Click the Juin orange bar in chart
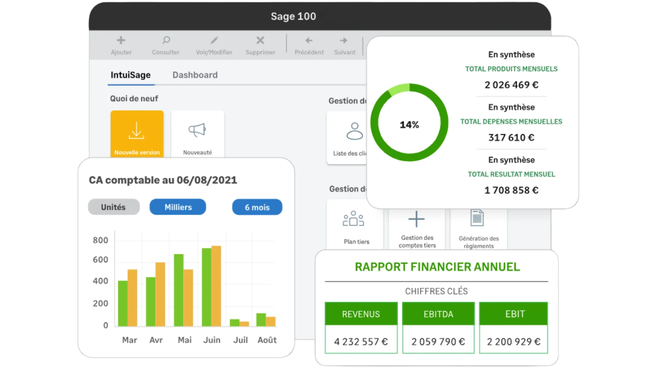Image resolution: width=655 pixels, height=368 pixels. tap(216, 286)
